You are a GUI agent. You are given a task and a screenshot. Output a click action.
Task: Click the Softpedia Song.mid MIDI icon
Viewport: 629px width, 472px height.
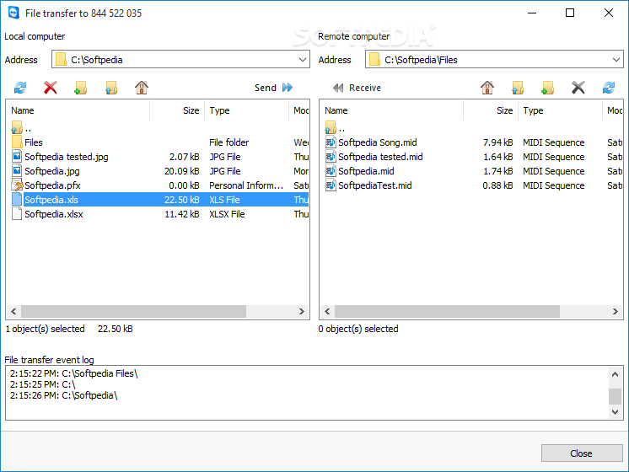coord(331,142)
